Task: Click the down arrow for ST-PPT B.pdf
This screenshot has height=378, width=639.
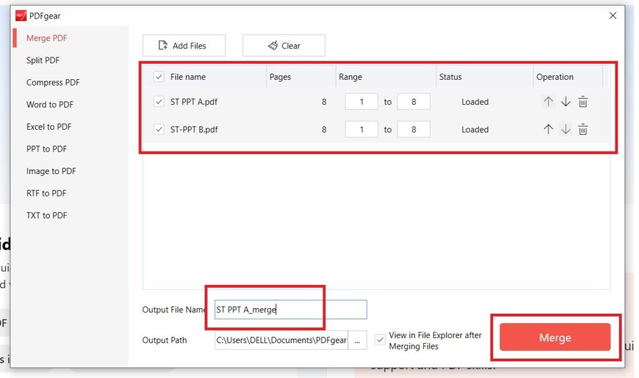Action: coord(565,129)
